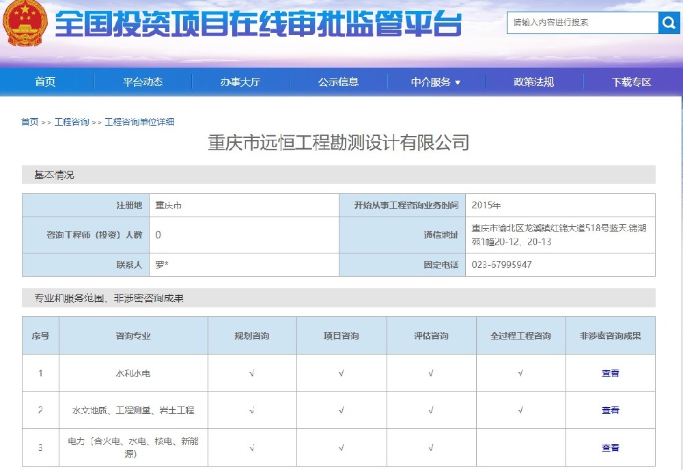Screen dimensions: 683x470
Task: Open the 首页 navigation tab
Action: click(x=45, y=82)
